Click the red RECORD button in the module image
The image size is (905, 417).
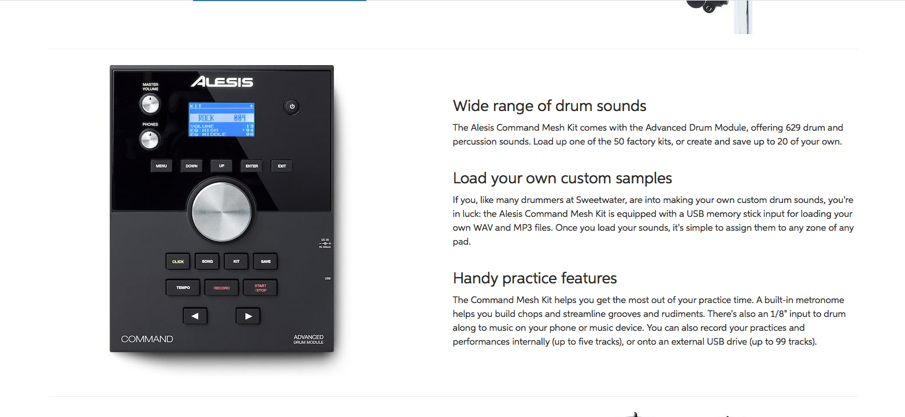point(221,287)
